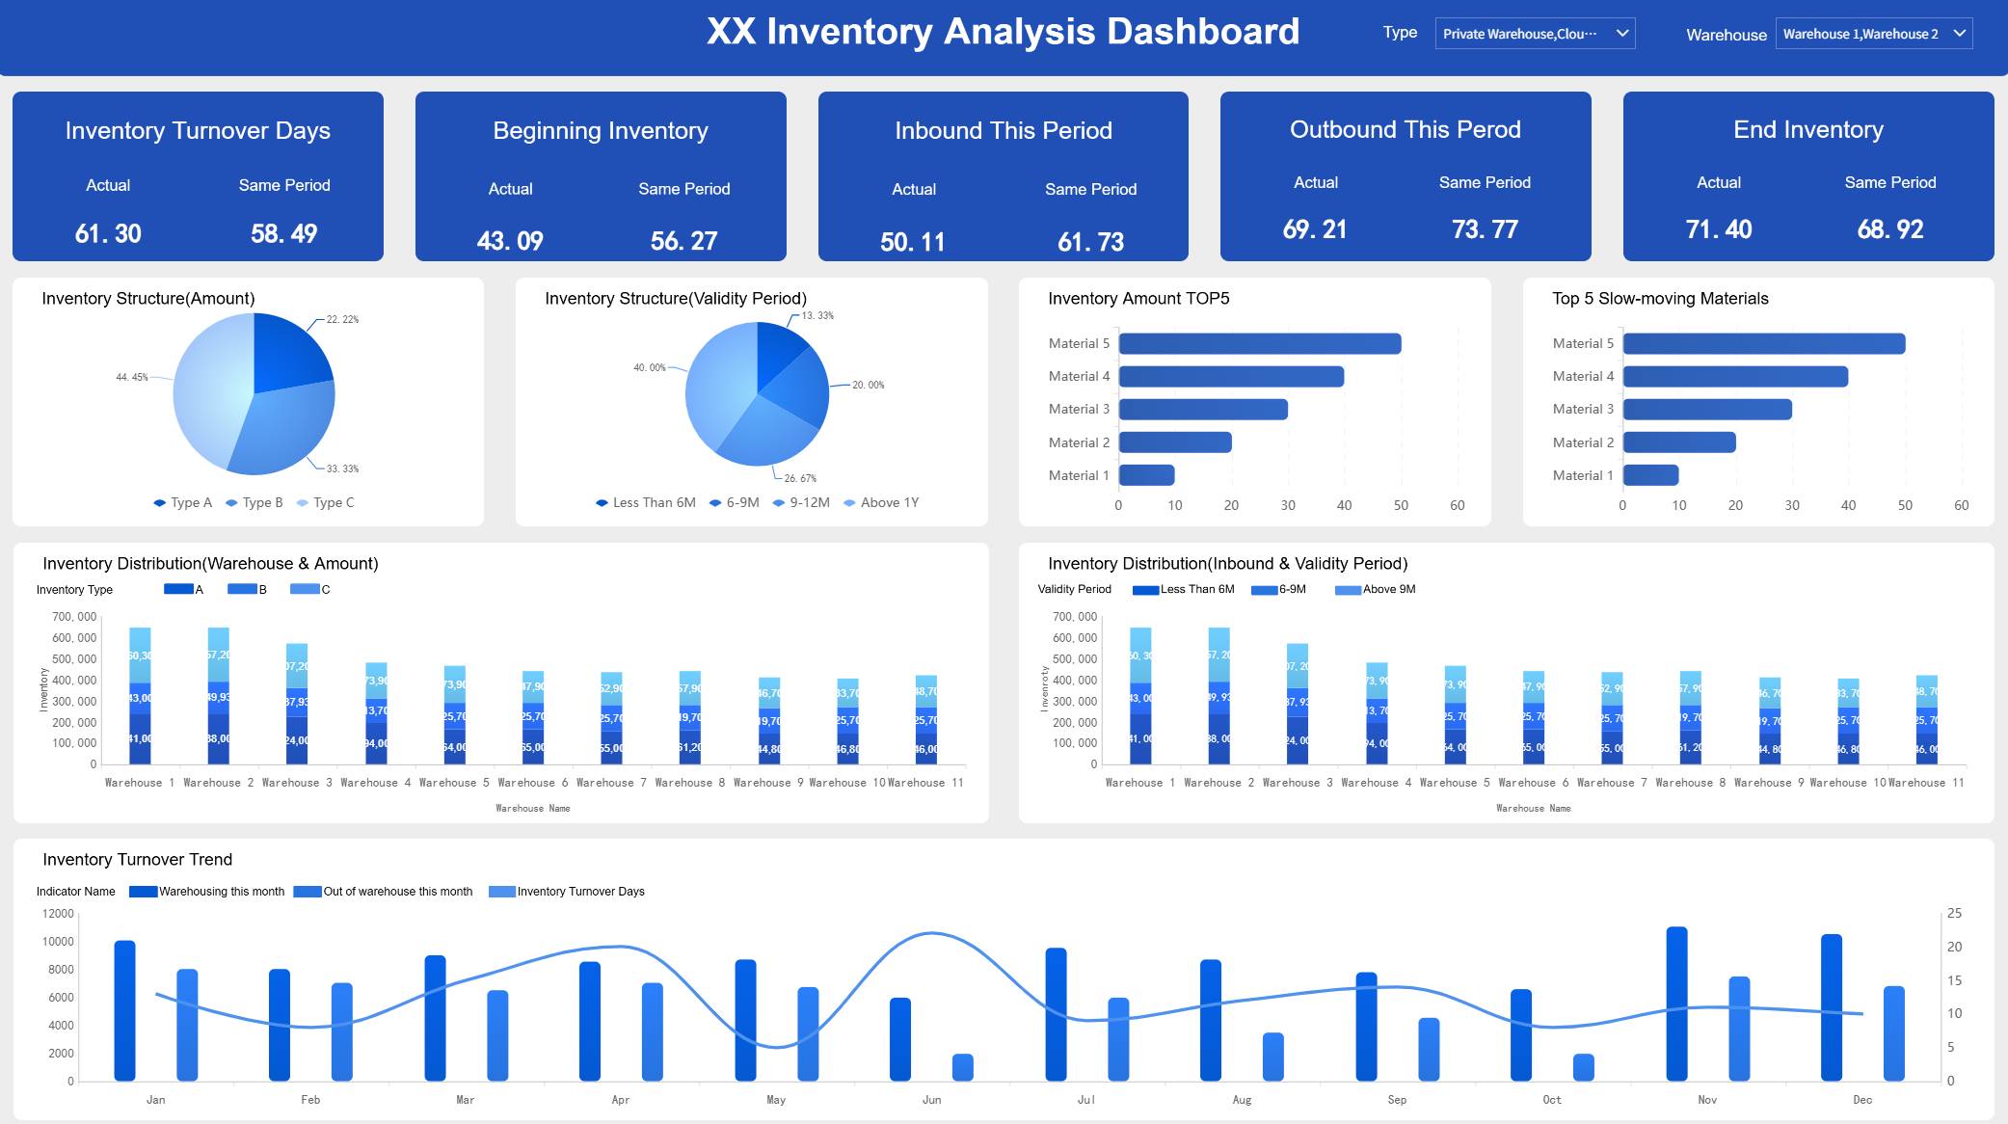Expand the Warehouse filter dropdown
The image size is (2008, 1124).
pos(1861,34)
